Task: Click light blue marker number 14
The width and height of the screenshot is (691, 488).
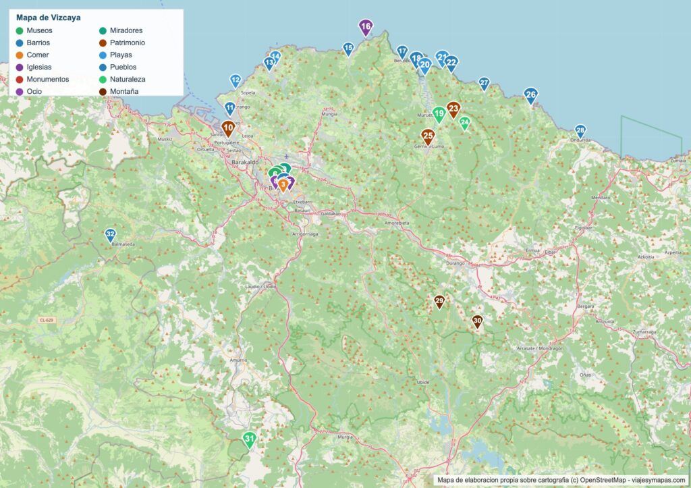Action: [275, 57]
